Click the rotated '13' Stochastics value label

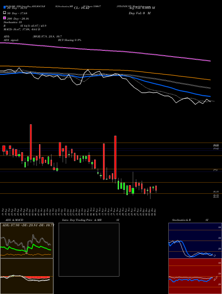(214, 256)
